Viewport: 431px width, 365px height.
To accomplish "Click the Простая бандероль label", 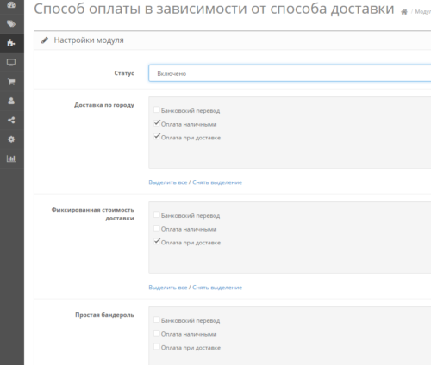I will [104, 315].
